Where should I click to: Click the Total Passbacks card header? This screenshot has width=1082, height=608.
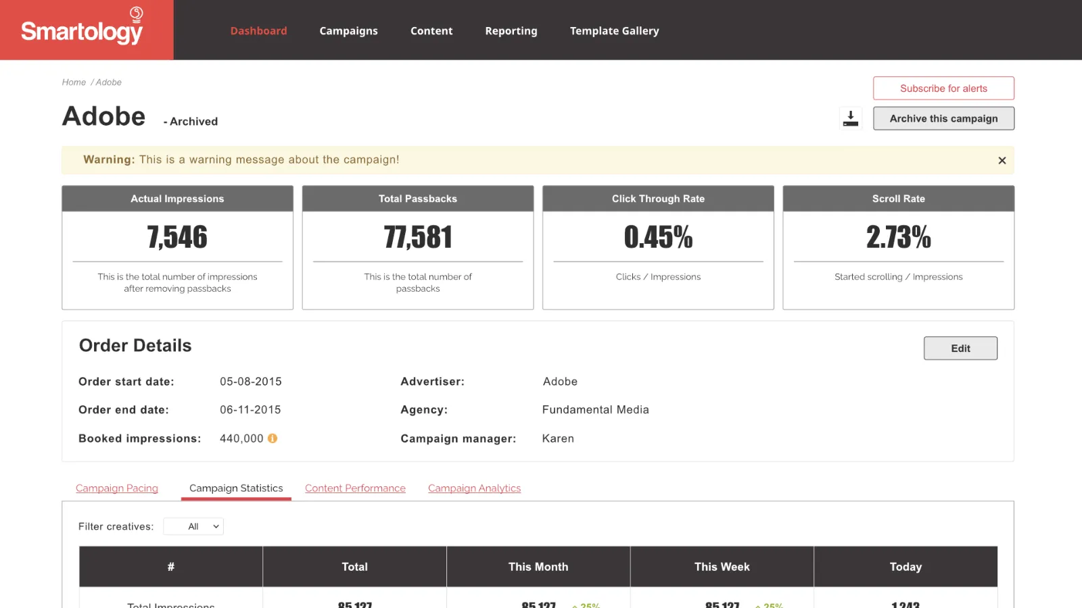click(418, 199)
